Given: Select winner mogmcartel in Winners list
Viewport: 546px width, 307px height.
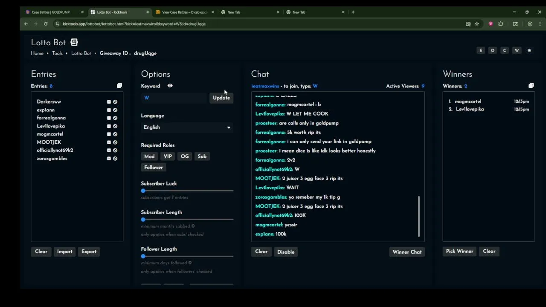Looking at the screenshot, I should pyautogui.click(x=468, y=101).
